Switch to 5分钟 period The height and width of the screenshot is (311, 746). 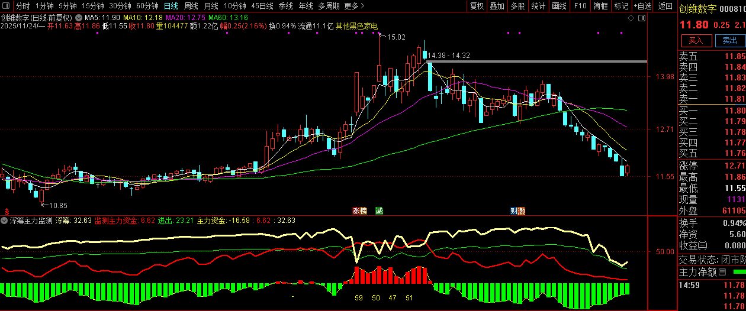pos(67,6)
